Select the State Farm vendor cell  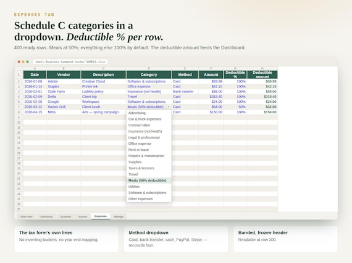point(64,92)
